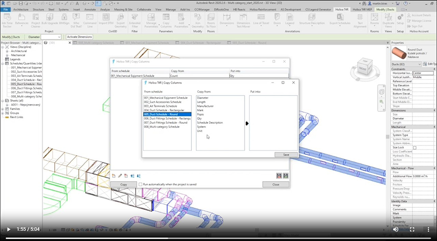Screen dimensions: 437x241
Task: Expand the Architectural views node
Action: pyautogui.click(x=7, y=51)
